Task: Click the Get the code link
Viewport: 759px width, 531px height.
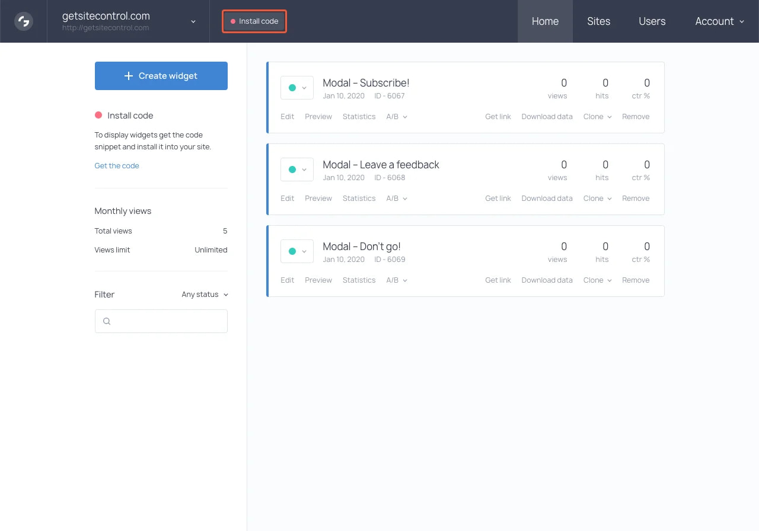Action: (x=117, y=166)
